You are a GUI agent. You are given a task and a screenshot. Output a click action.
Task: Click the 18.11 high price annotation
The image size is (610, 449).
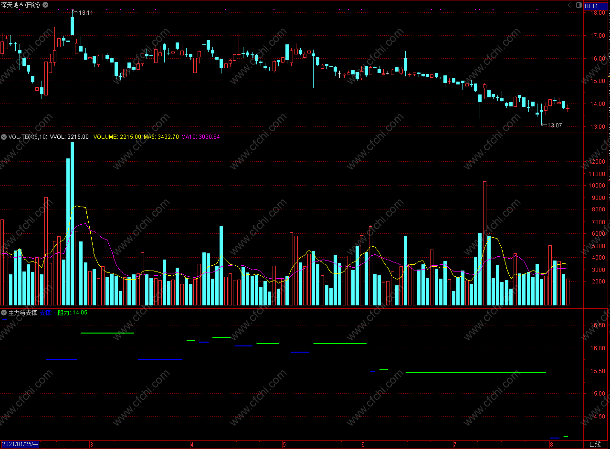point(86,13)
